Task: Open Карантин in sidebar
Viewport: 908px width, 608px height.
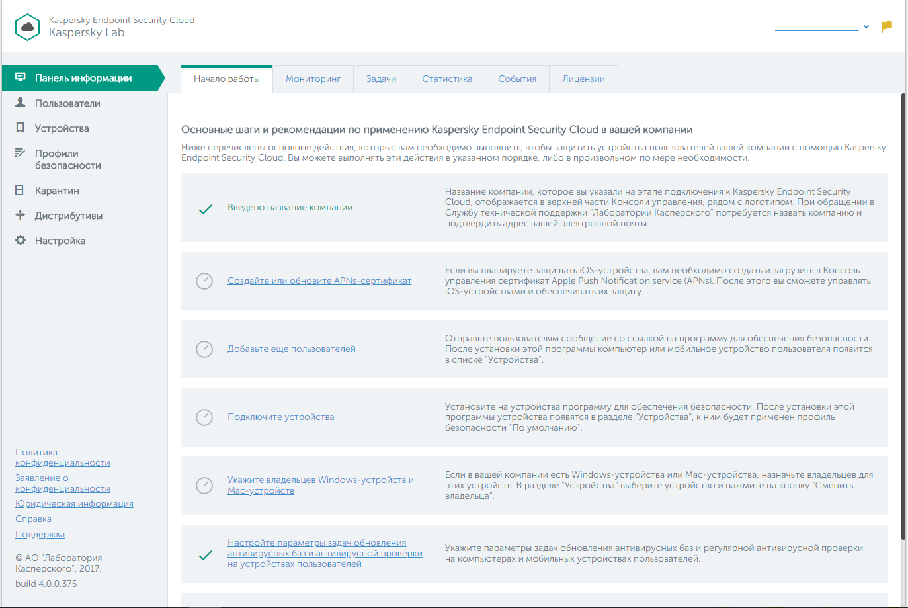Action: coord(57,191)
